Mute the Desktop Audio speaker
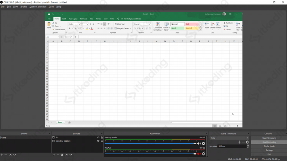The width and height of the screenshot is (287, 161). point(199,143)
